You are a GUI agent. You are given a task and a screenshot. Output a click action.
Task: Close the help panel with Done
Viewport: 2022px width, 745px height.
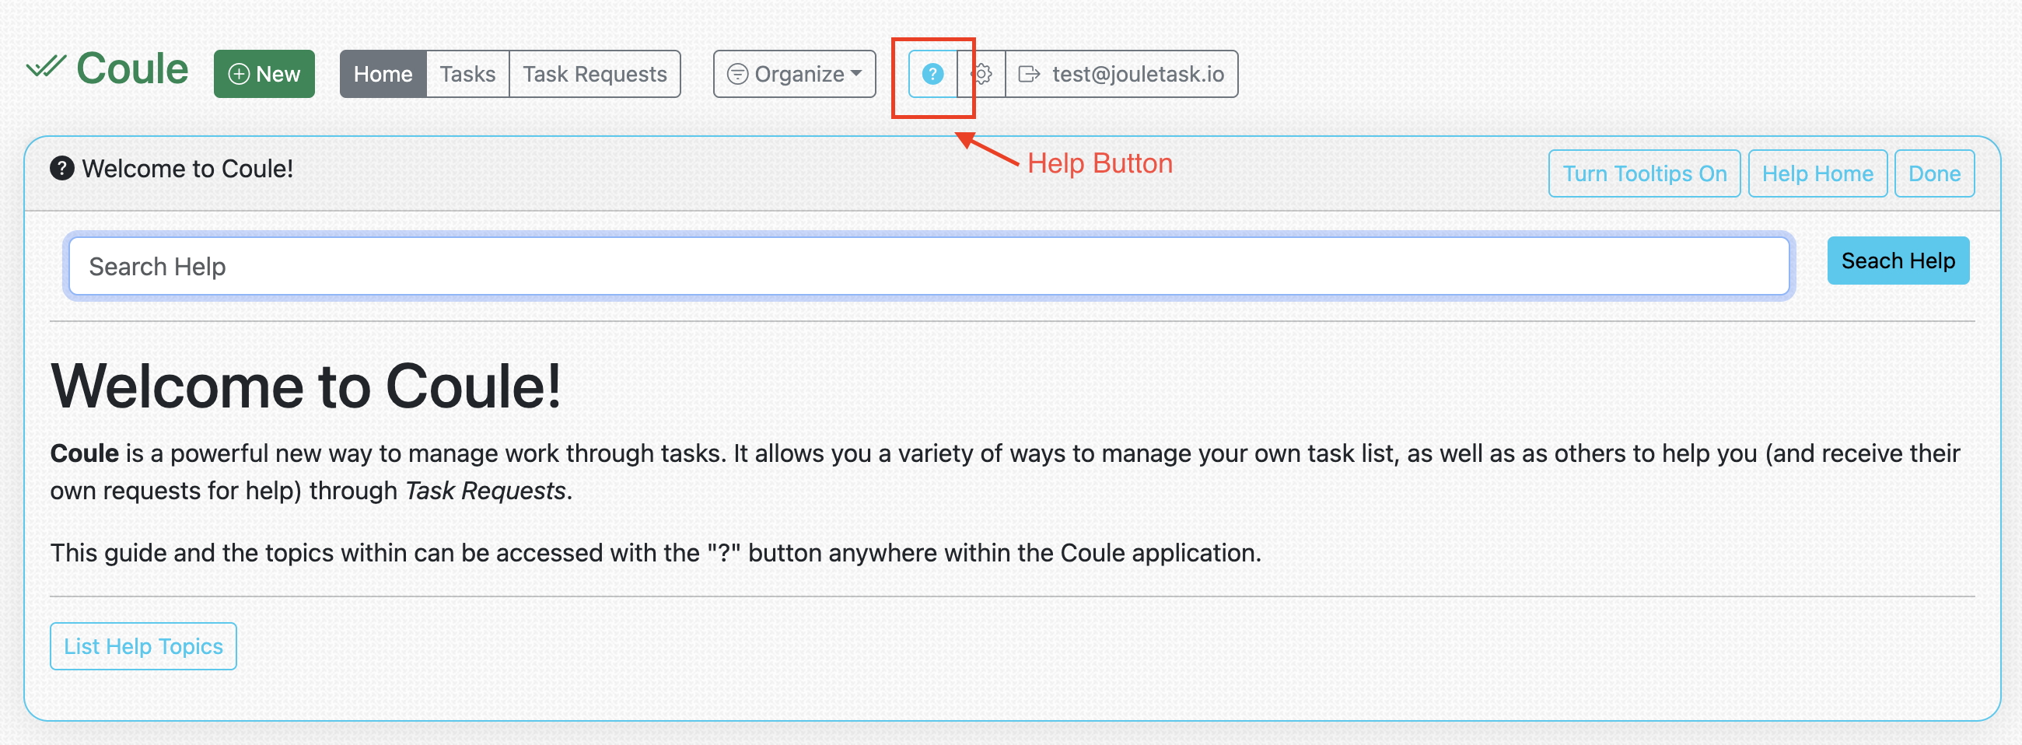pyautogui.click(x=1933, y=173)
